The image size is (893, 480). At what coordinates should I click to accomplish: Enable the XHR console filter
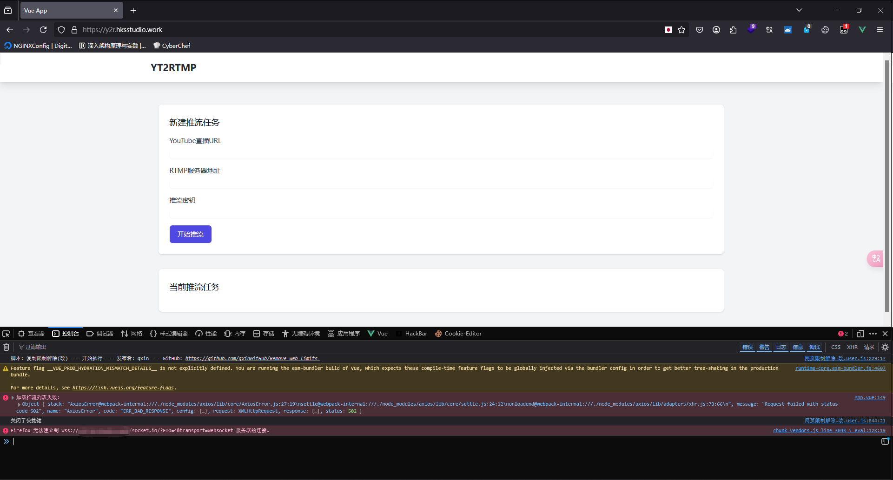click(x=852, y=347)
